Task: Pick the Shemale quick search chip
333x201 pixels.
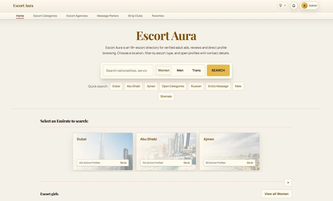Action: point(166,96)
